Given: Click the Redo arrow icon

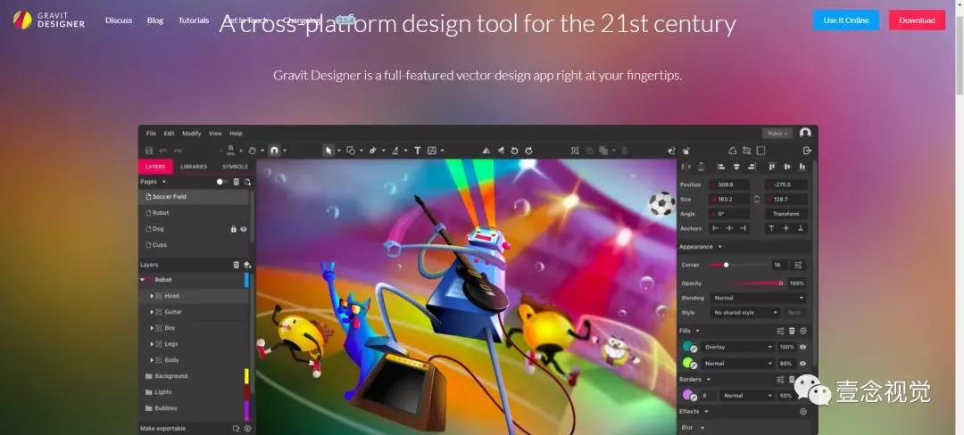Looking at the screenshot, I should click(x=178, y=151).
